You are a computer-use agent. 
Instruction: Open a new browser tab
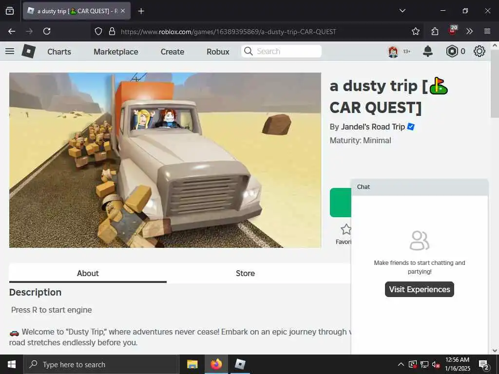[x=141, y=11]
